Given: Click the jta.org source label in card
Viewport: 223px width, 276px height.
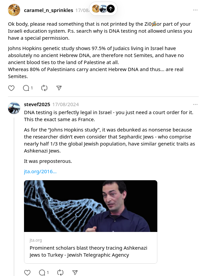Looking at the screenshot, I should pos(36,240).
